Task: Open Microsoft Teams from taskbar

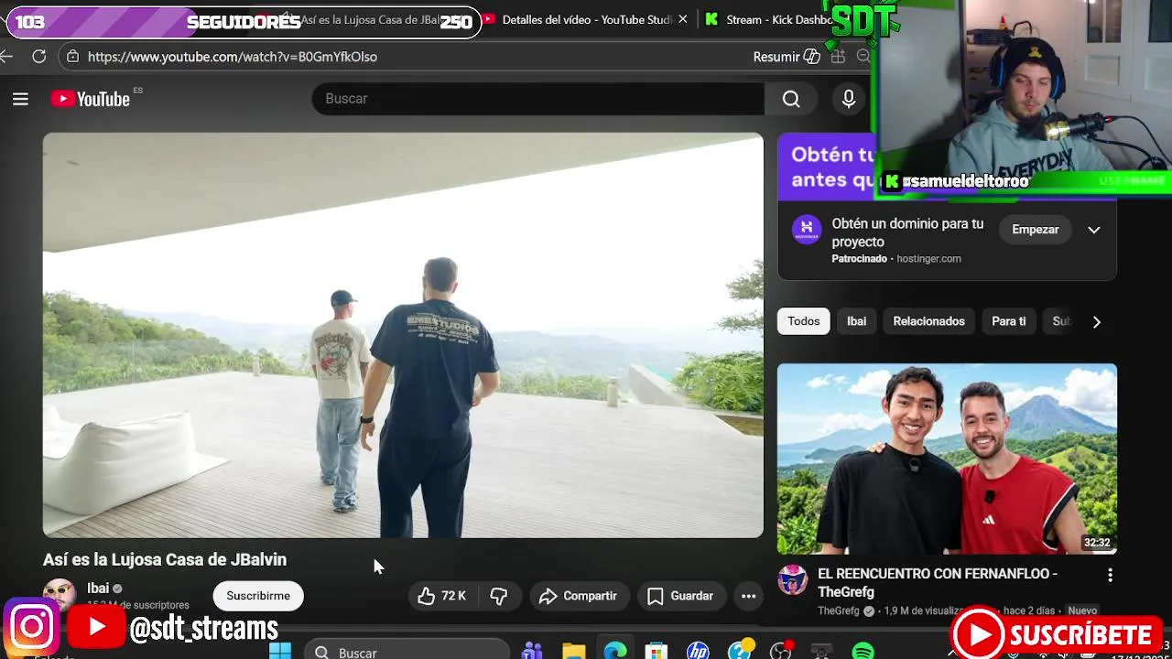Action: click(532, 652)
